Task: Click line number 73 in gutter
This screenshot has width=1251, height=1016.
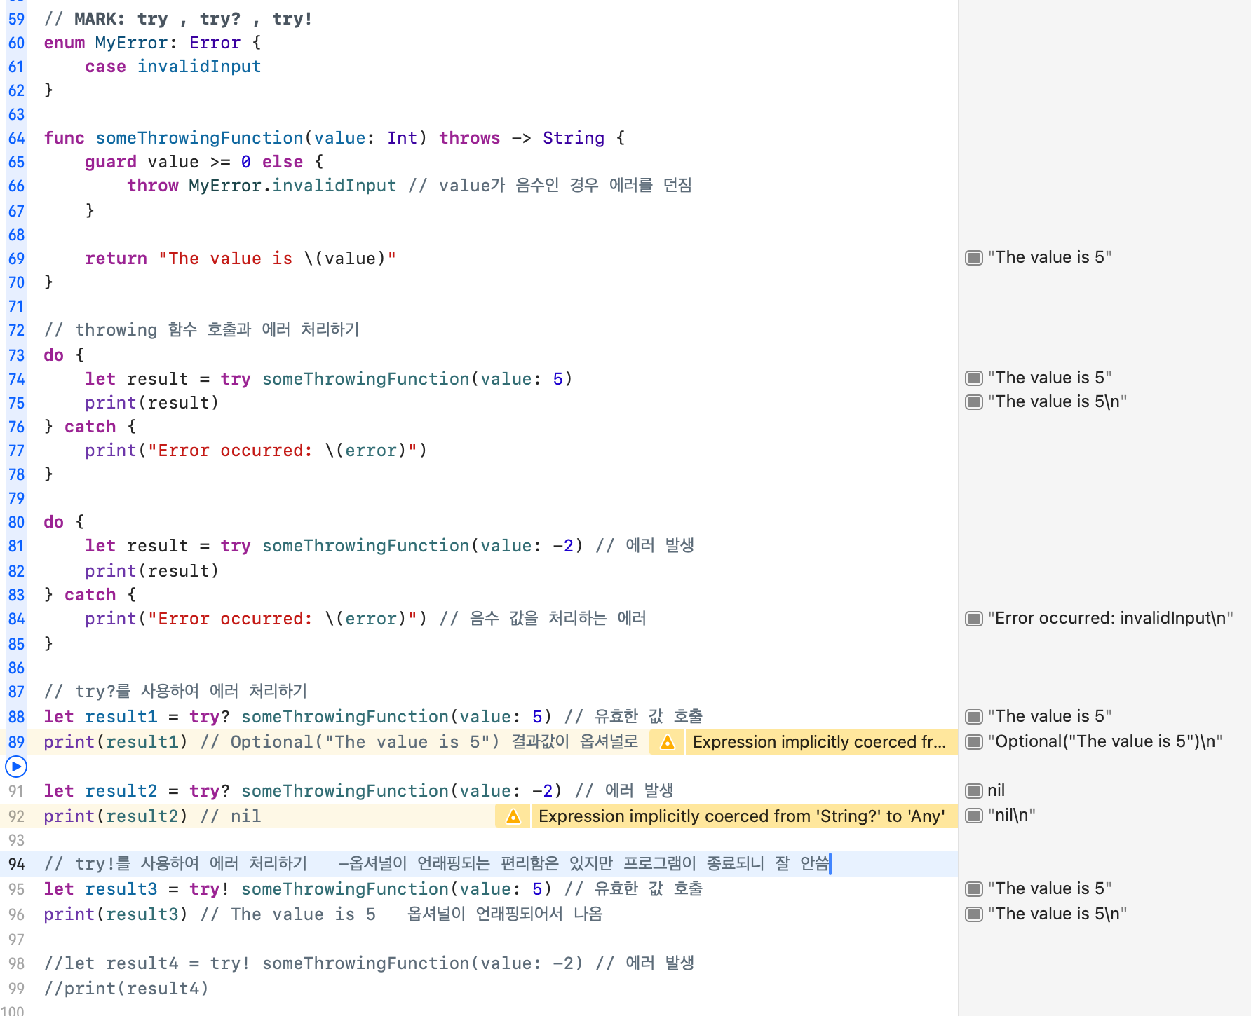Action: click(16, 355)
